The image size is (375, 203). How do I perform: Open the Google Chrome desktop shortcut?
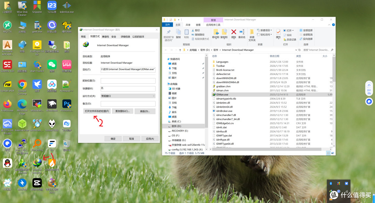click(22, 87)
